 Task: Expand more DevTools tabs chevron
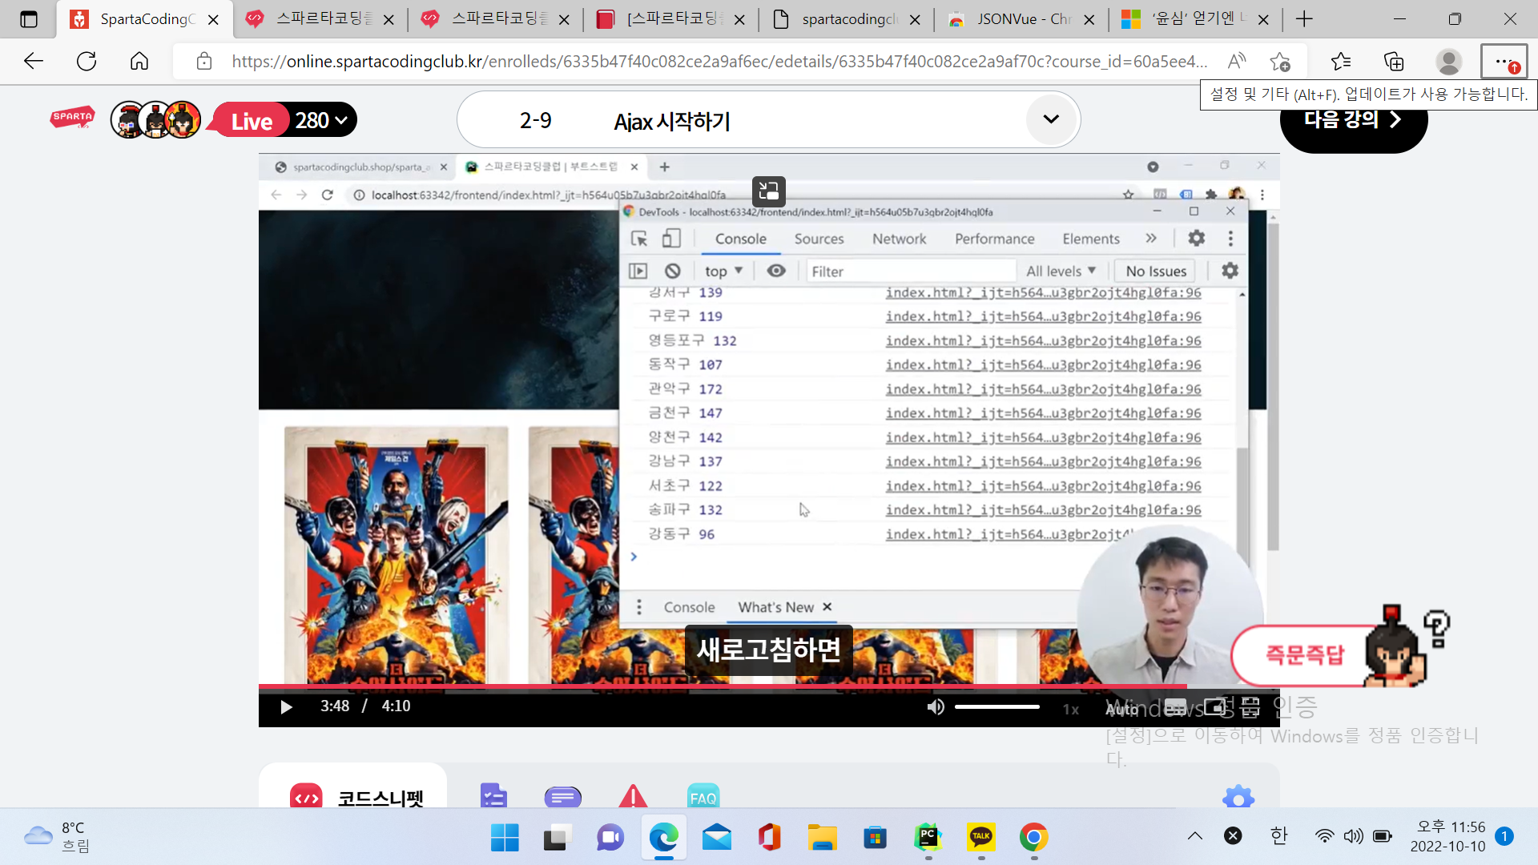(x=1151, y=238)
